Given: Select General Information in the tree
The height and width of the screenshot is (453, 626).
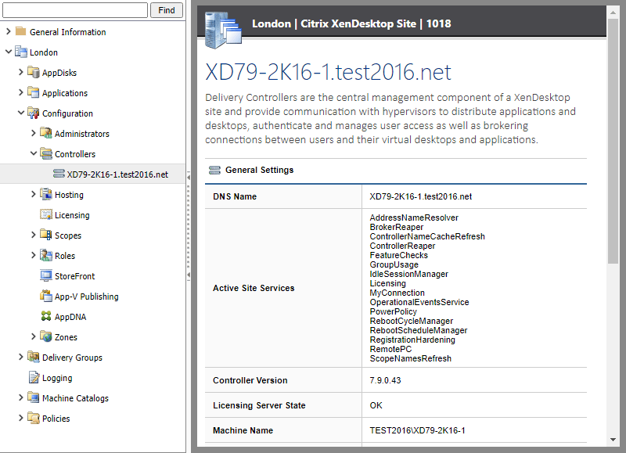Looking at the screenshot, I should pyautogui.click(x=68, y=32).
